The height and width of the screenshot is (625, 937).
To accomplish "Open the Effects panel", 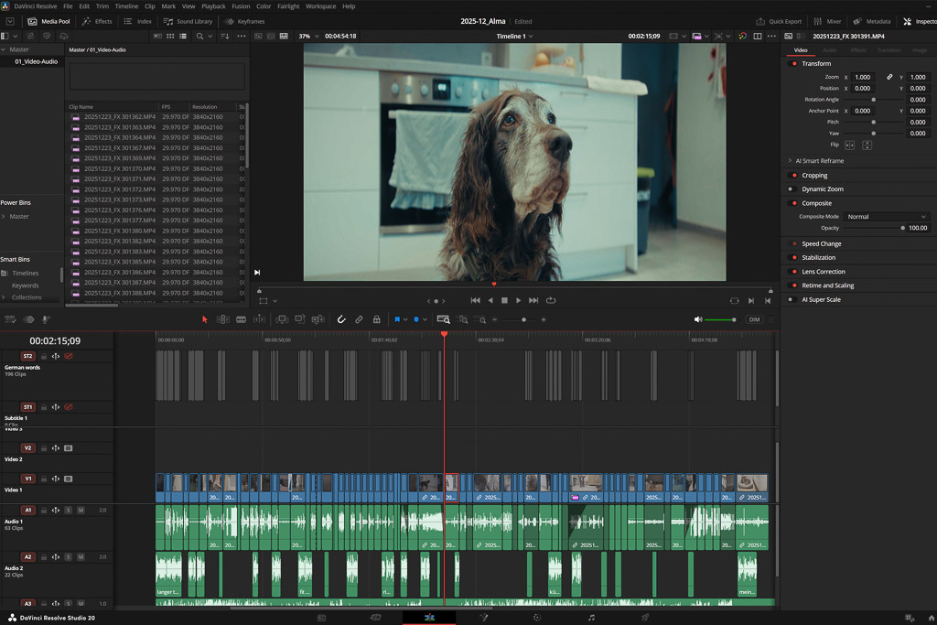I will (100, 20).
